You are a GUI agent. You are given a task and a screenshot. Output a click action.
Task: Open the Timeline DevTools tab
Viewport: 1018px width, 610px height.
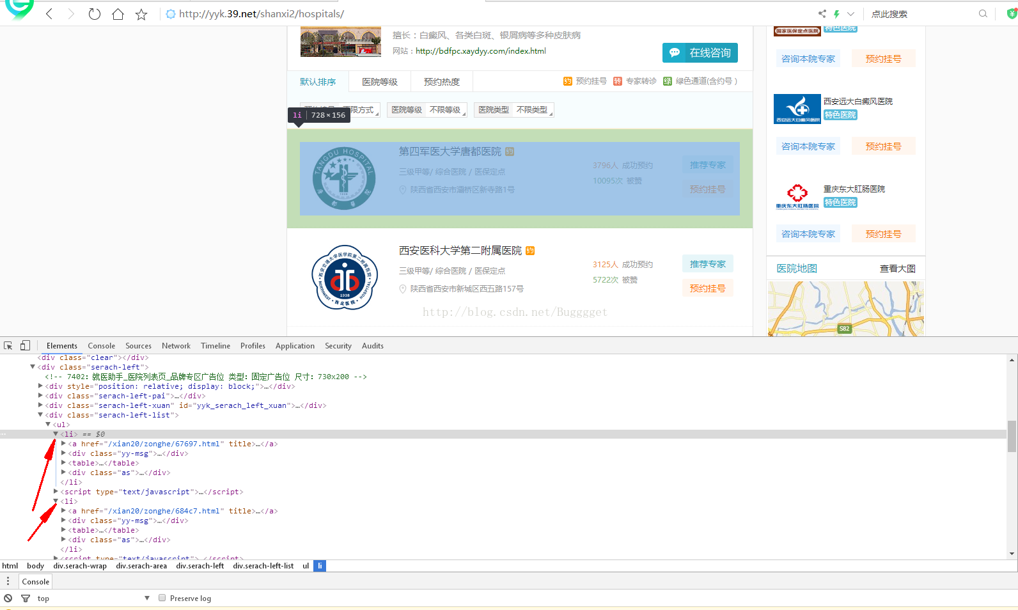pos(215,346)
